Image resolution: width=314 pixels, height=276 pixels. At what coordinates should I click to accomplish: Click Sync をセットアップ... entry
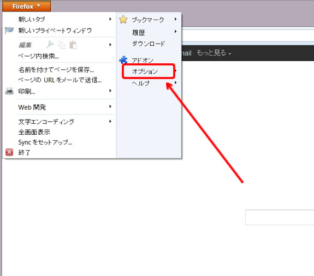pos(45,142)
